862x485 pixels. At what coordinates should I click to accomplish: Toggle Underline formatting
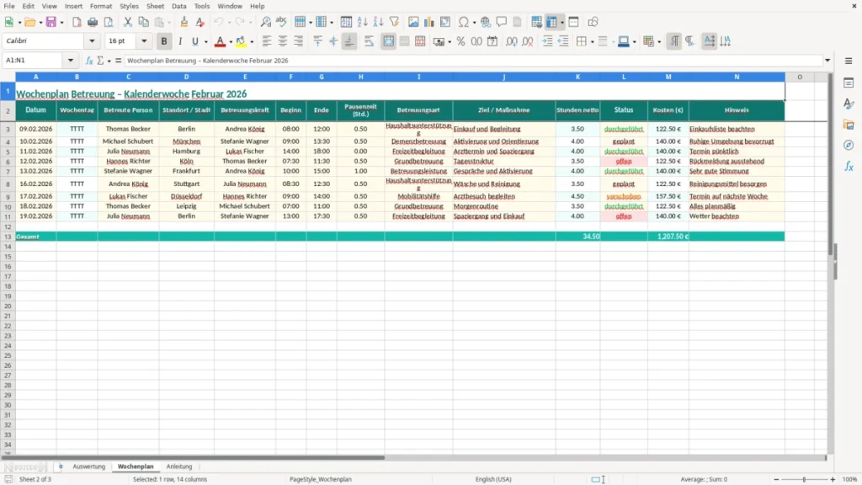tap(194, 41)
